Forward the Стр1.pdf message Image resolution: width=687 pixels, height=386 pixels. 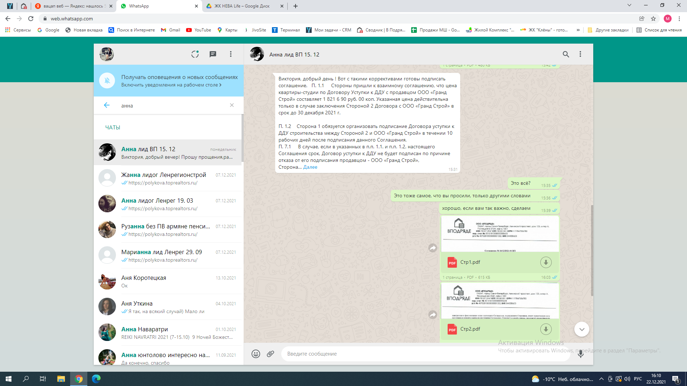(433, 248)
